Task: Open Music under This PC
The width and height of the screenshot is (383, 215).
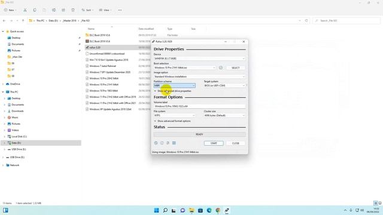Action: tap(14, 118)
